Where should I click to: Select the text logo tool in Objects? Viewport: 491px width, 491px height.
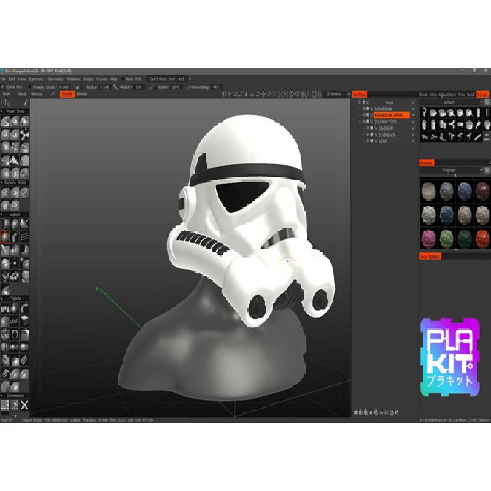15,321
